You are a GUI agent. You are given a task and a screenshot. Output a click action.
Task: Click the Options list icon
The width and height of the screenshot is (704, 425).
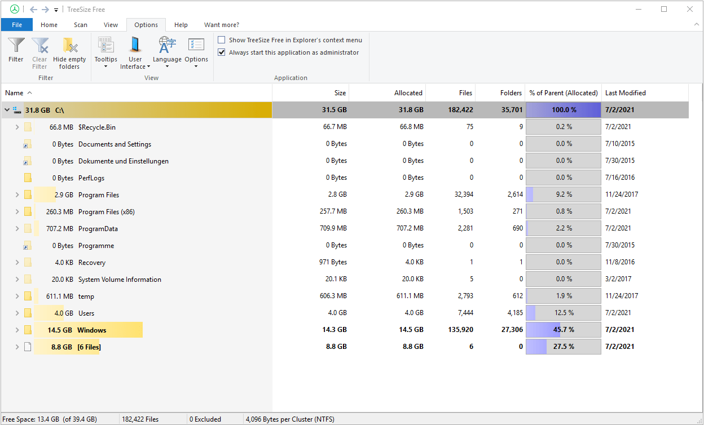pyautogui.click(x=196, y=46)
